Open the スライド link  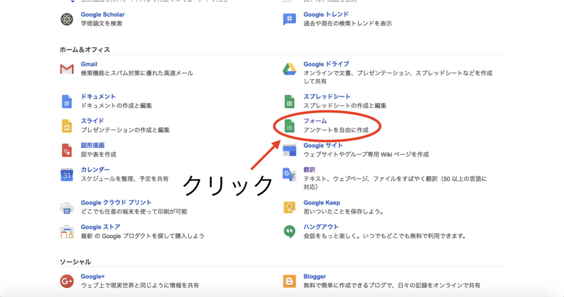[x=92, y=121]
